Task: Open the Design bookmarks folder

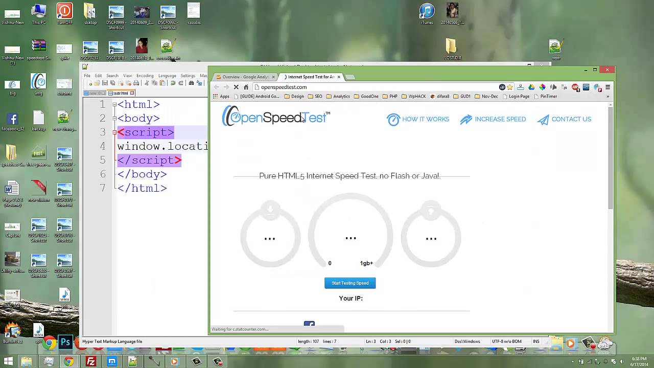Action: click(294, 97)
